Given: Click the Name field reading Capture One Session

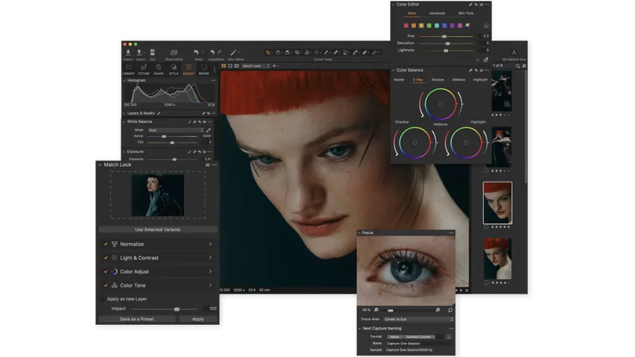Looking at the screenshot, I should [419, 343].
